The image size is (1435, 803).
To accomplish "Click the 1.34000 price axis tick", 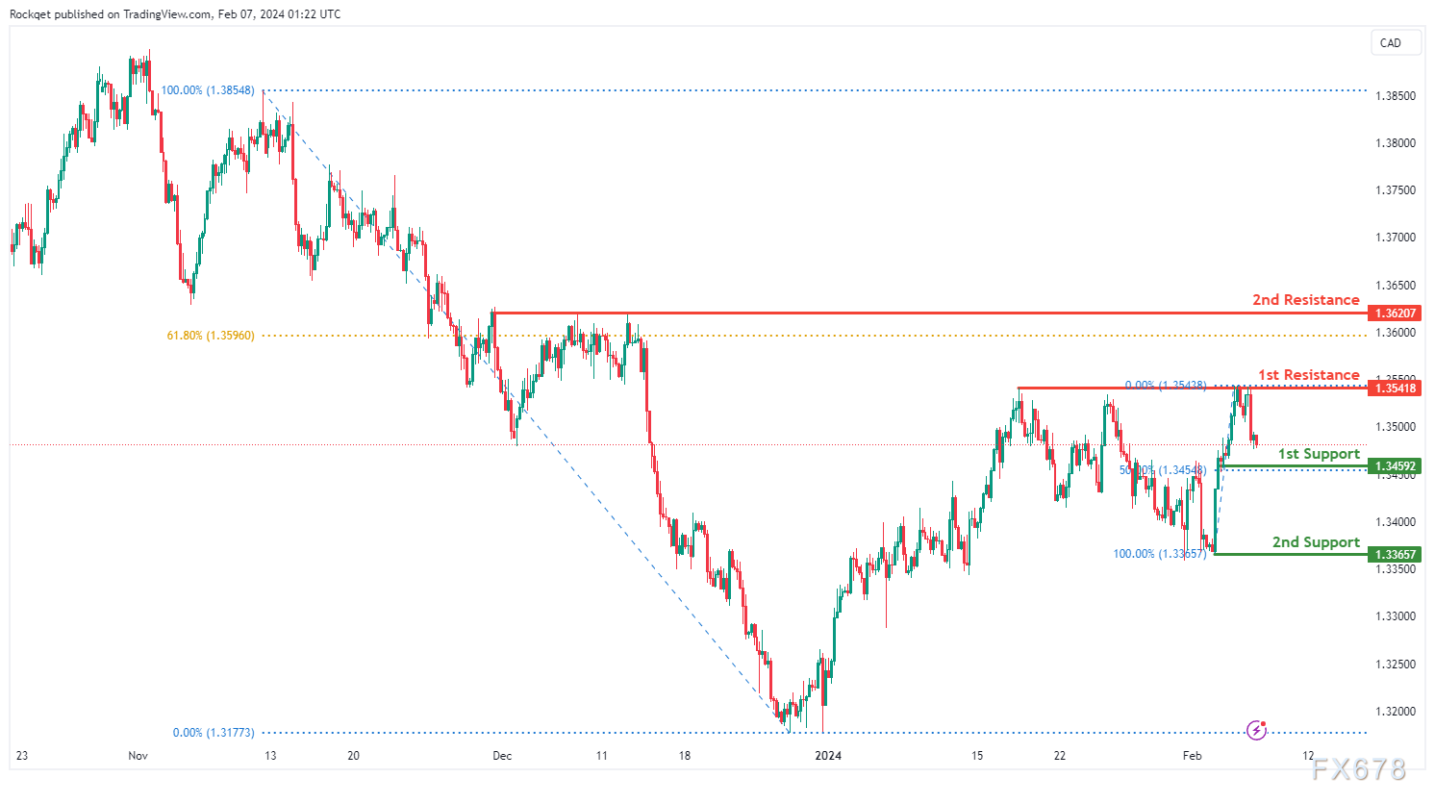I will point(1396,522).
